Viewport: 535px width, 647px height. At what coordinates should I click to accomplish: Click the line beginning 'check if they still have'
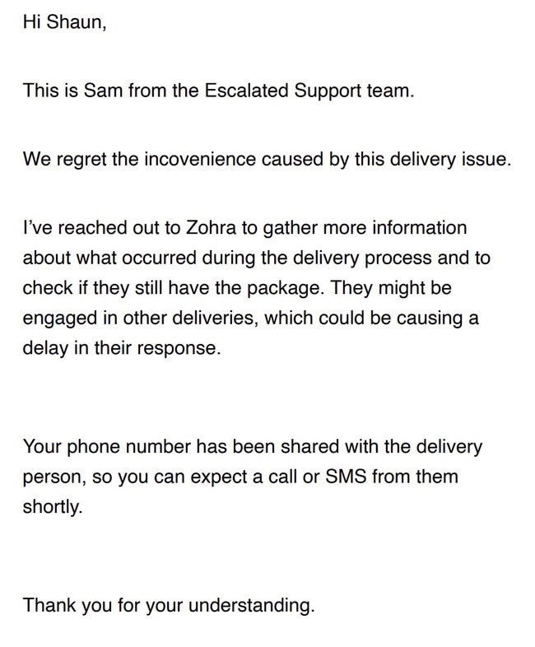(237, 288)
